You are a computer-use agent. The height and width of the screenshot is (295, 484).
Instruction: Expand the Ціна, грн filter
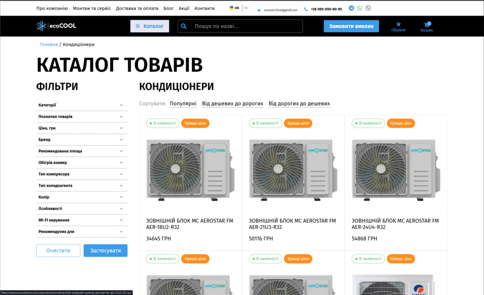(x=82, y=128)
